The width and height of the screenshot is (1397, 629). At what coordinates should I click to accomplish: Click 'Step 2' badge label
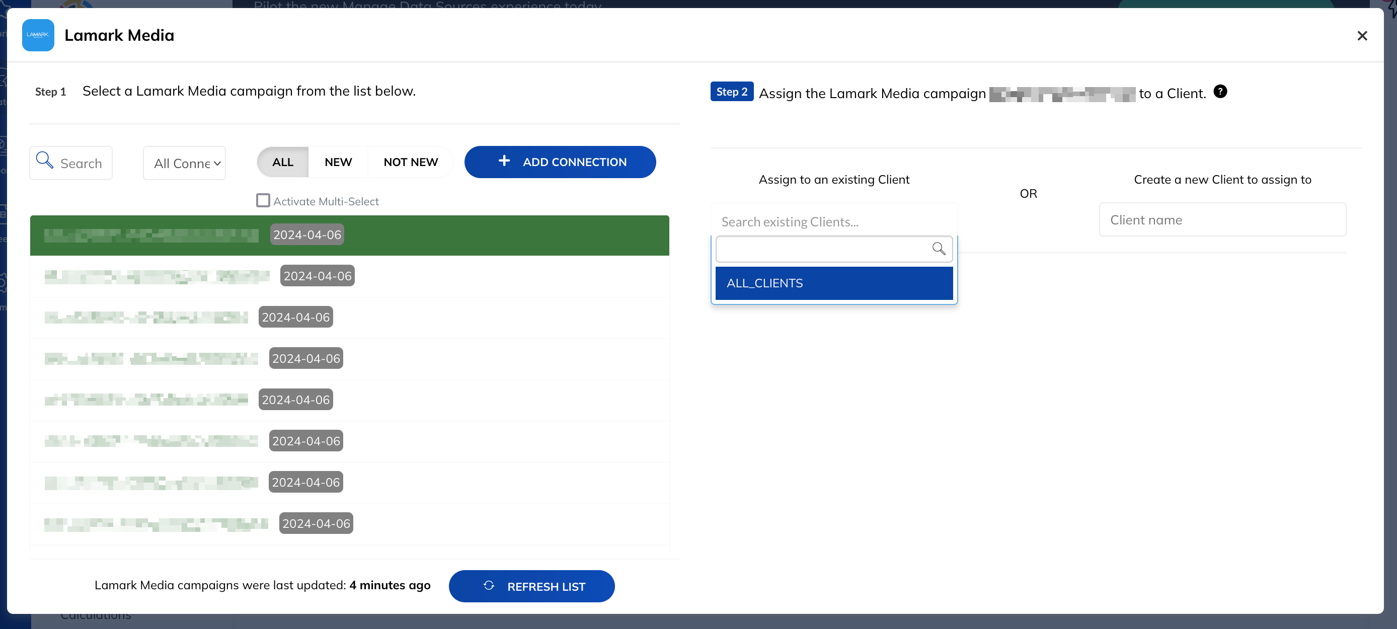(732, 92)
